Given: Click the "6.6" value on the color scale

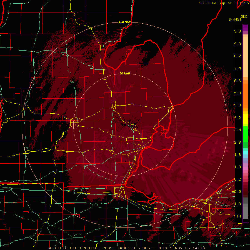Looking at the screenshot, I should [x=237, y=81].
